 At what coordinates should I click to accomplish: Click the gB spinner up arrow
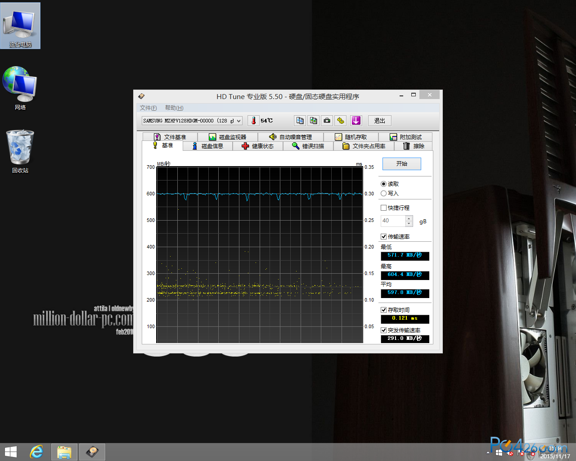click(x=409, y=218)
